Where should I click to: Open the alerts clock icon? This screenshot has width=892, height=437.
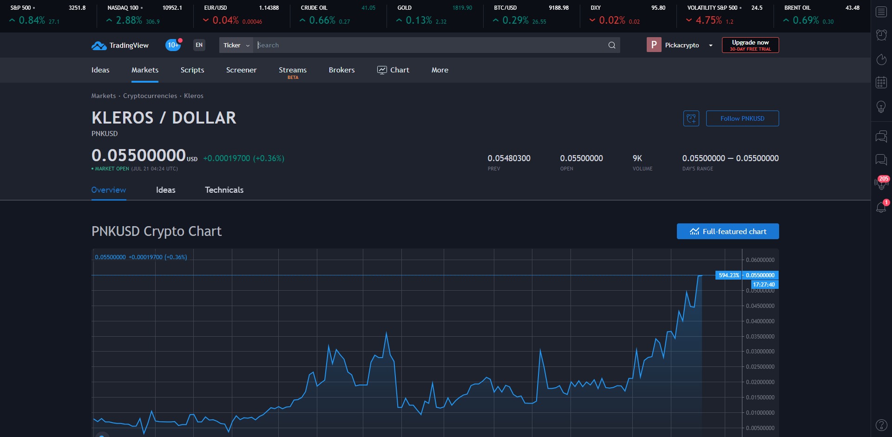tap(881, 35)
